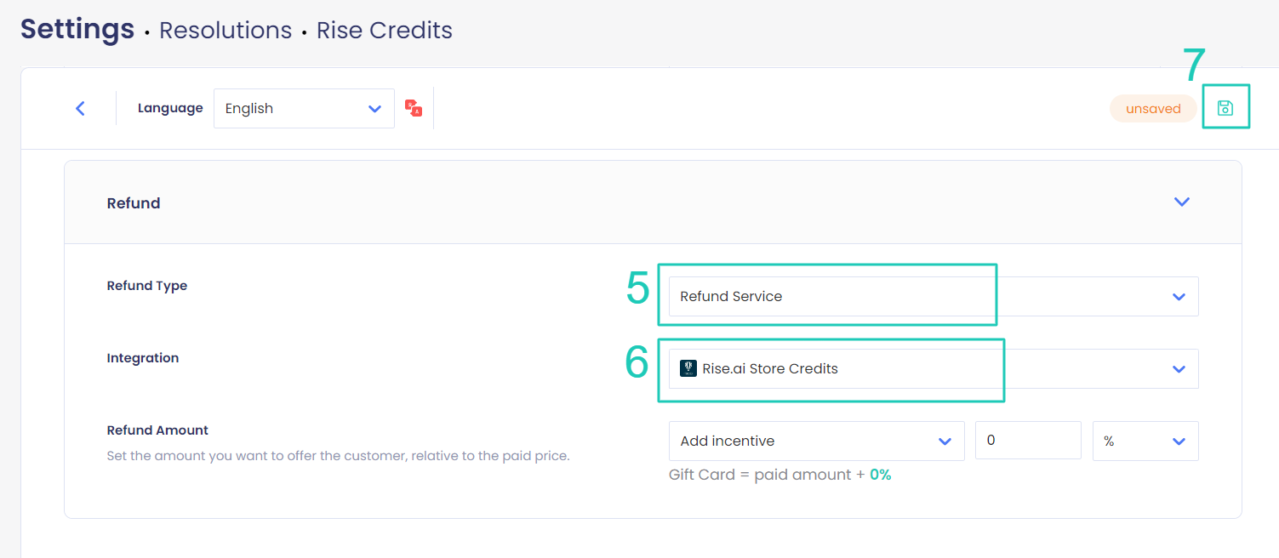This screenshot has width=1279, height=558.
Task: Click the Settings breadcrumb heading
Action: [77, 29]
